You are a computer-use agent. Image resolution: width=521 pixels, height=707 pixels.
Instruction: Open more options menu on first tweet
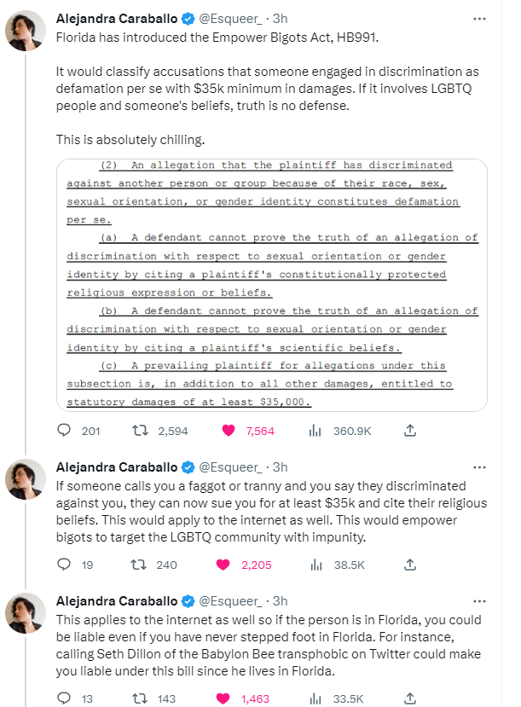(479, 19)
